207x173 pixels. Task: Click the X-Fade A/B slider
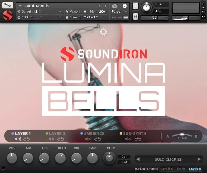click(182, 135)
